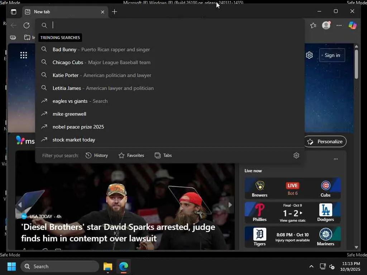This screenshot has width=367, height=275.
Task: Open the Favorites star list icon
Action: click(313, 25)
